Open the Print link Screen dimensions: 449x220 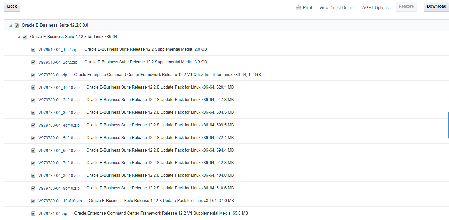point(307,7)
